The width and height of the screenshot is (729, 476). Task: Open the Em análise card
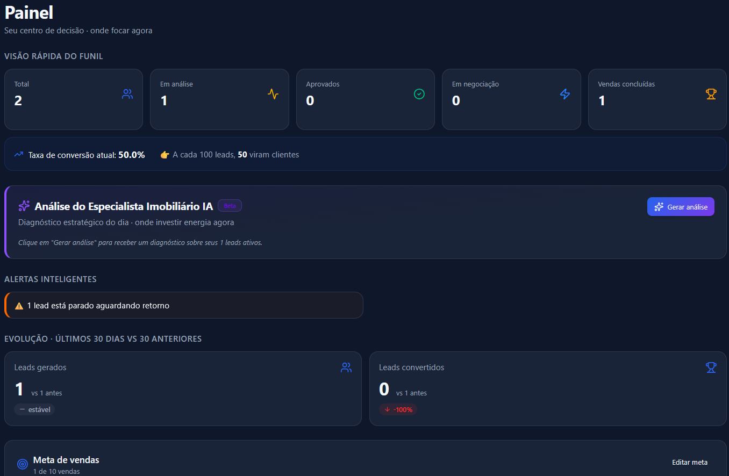pos(219,99)
